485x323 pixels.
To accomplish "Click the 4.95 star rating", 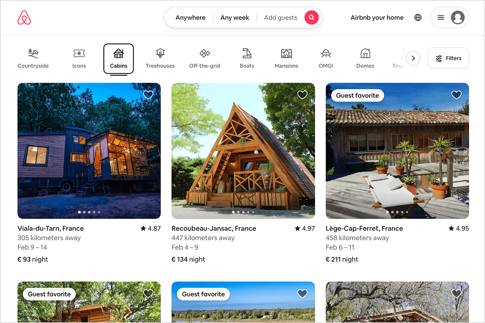I will coord(459,228).
